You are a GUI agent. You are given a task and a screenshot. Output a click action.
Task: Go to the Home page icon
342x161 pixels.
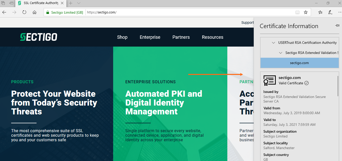(x=35, y=12)
